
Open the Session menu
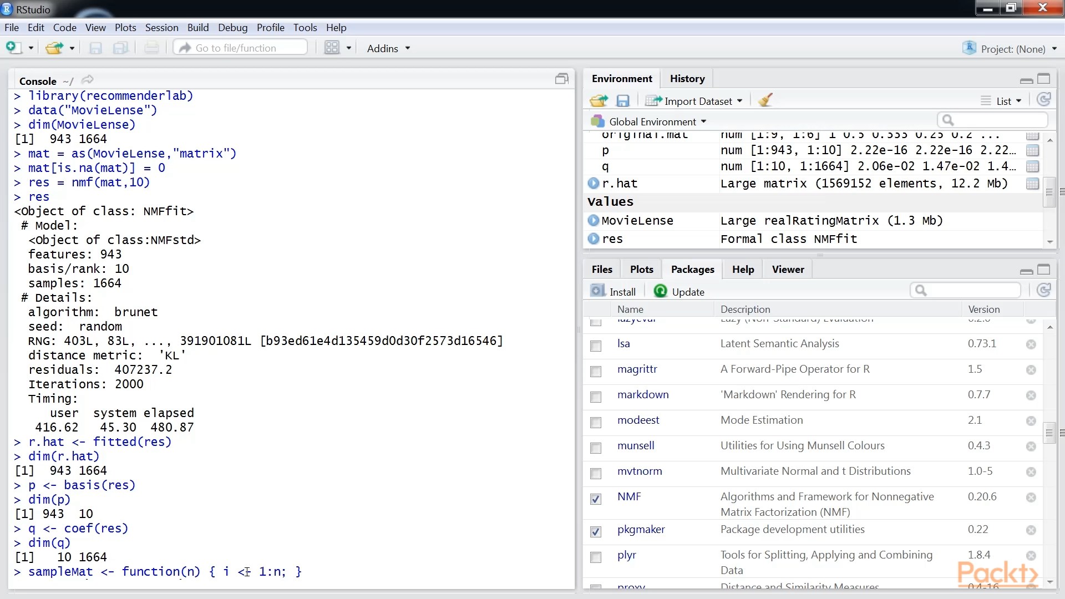[161, 27]
